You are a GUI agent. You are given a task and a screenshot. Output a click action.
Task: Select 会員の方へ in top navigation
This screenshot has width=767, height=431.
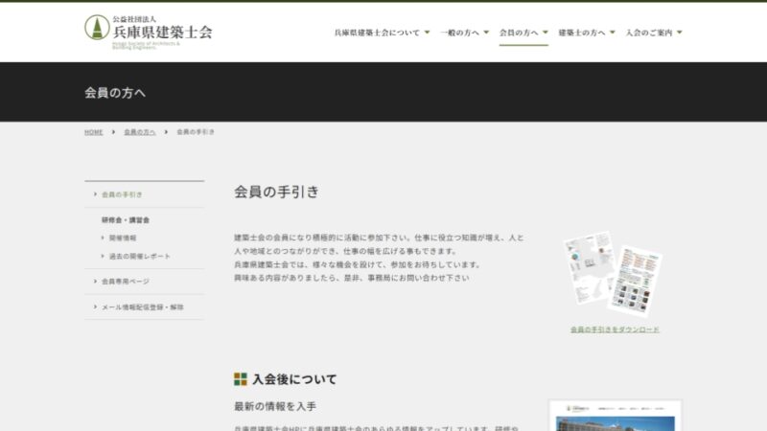click(519, 32)
